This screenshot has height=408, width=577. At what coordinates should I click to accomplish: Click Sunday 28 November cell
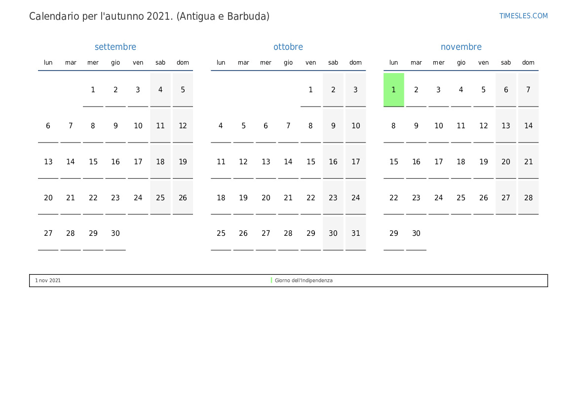click(528, 198)
